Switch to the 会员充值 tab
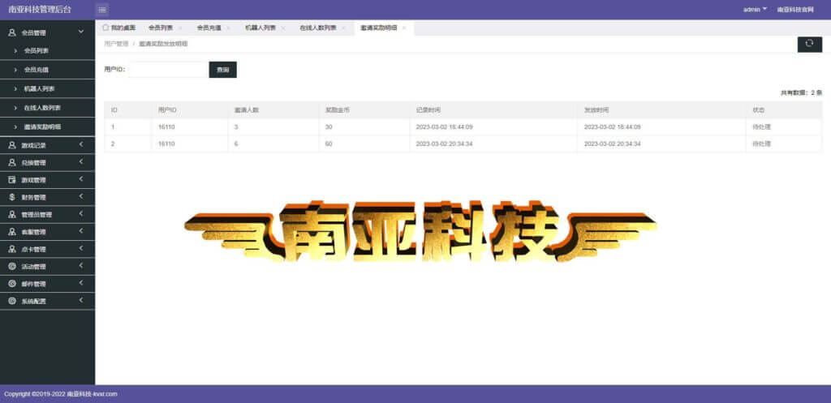Viewport: 831px width, 403px height. (x=209, y=28)
